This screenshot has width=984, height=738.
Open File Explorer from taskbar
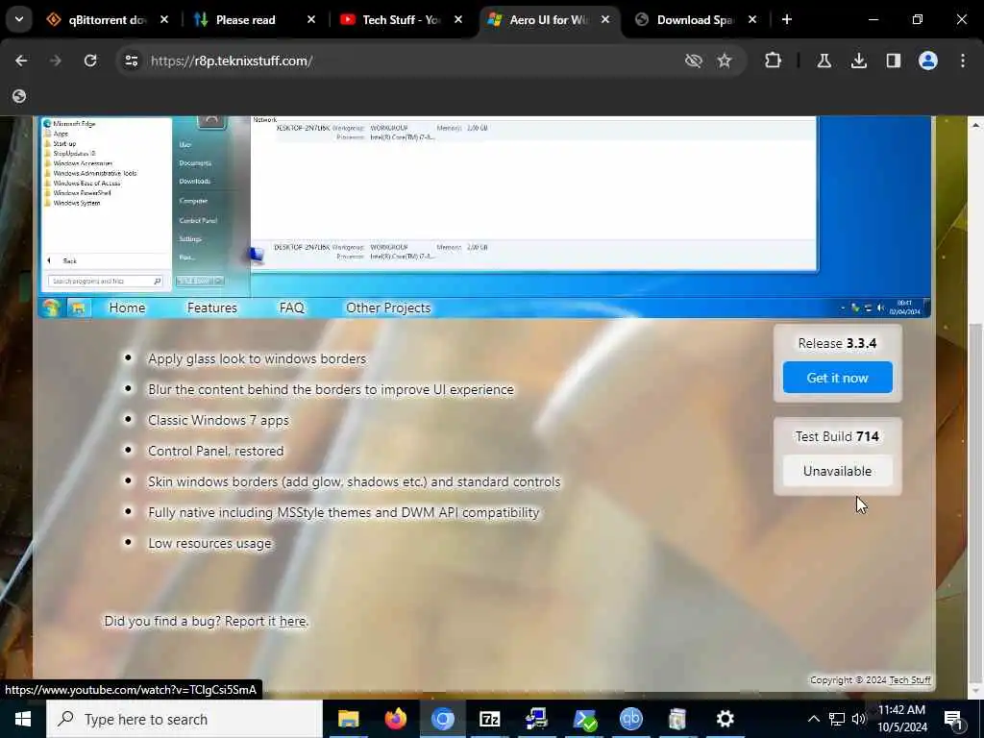pos(348,719)
